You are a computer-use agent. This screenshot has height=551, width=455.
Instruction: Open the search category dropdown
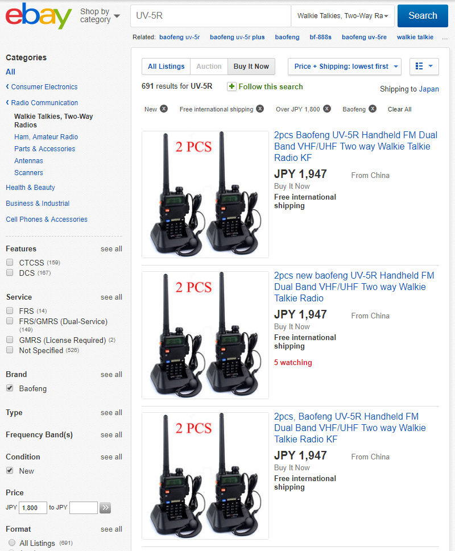point(342,16)
